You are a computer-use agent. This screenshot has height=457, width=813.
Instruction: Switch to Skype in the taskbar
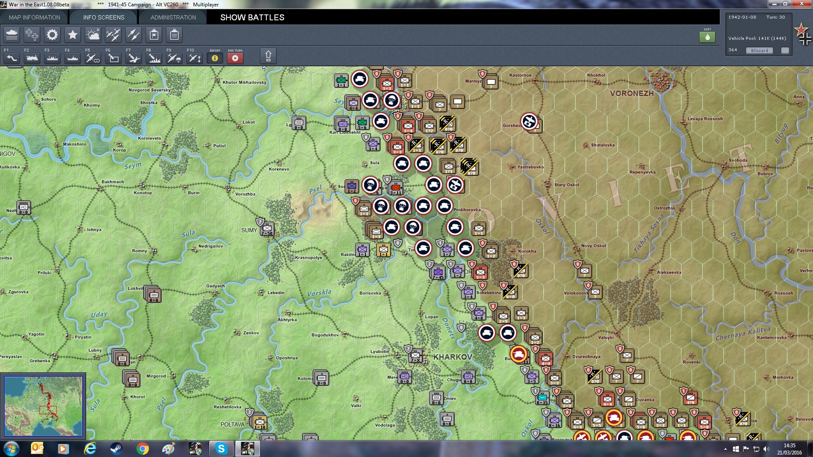click(x=221, y=449)
